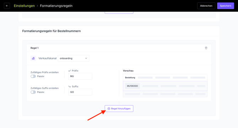Viewport: 238px width, 128px height.
Task: Focus the Präfix input with MU
Action: pyautogui.click(x=80, y=76)
